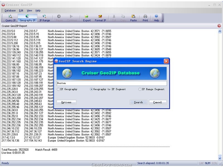This screenshot has height=167, width=223.
Task: Click the start IP 216.235.228.0
Action: [9, 89]
